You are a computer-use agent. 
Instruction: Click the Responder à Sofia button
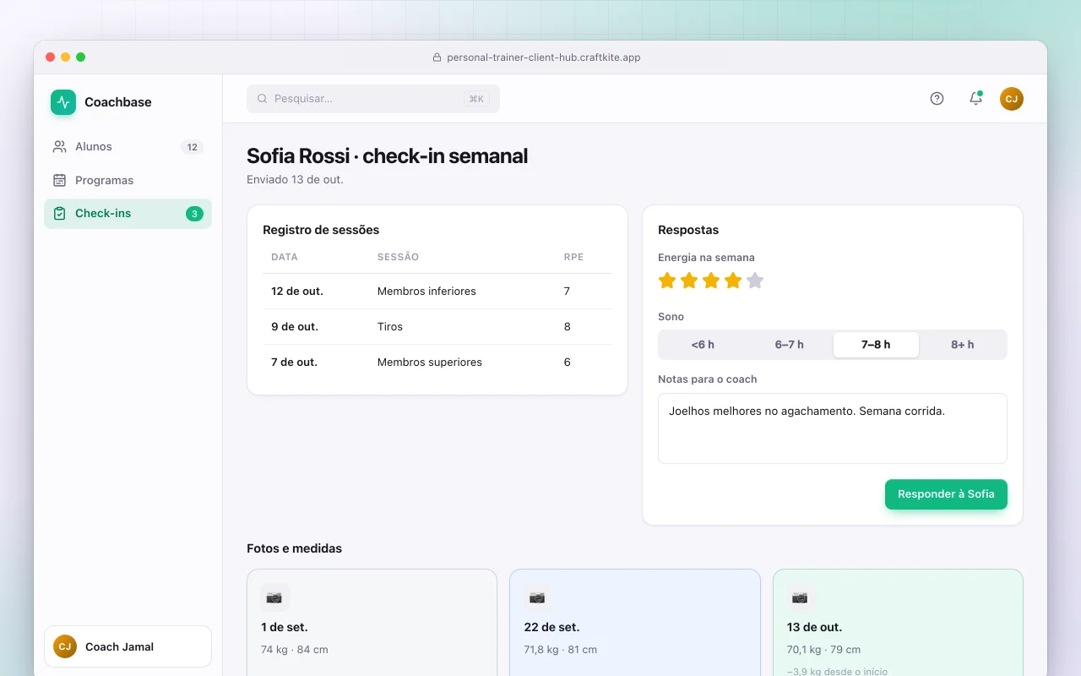click(x=946, y=494)
